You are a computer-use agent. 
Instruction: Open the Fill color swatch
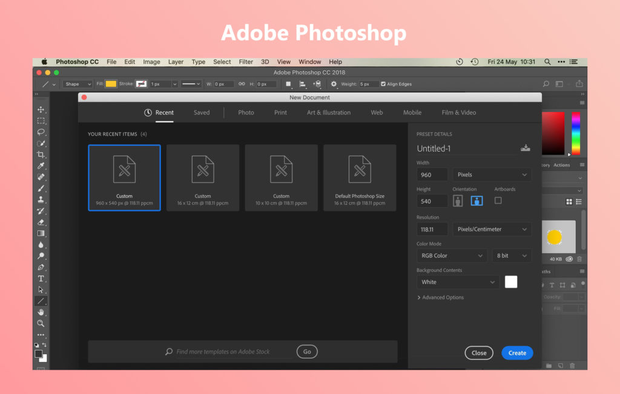point(111,84)
